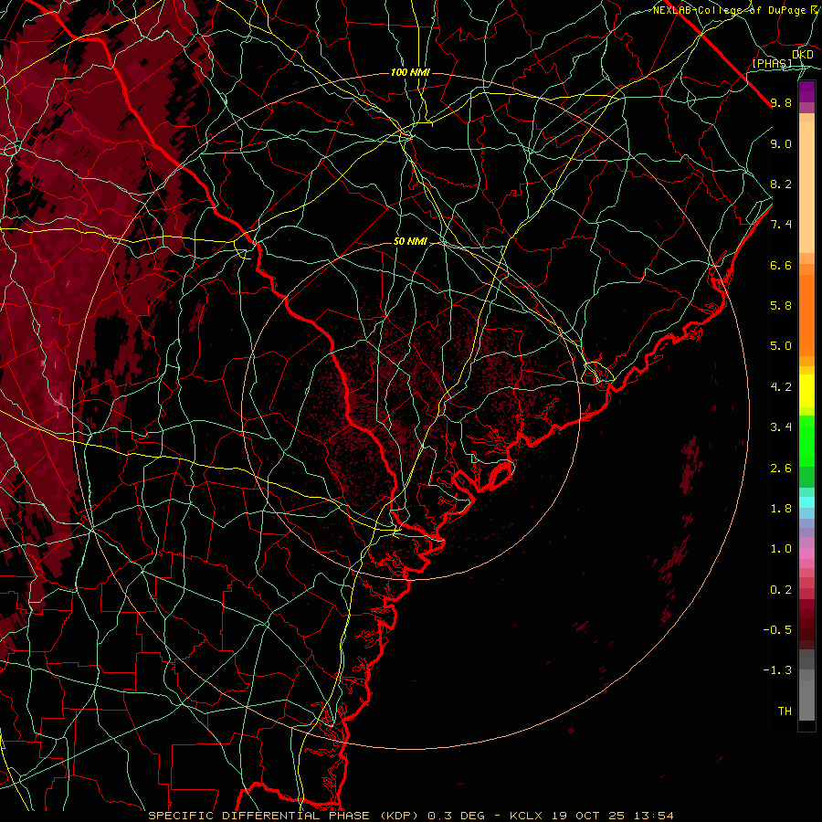Click the -0.5 value on the color scale
This screenshot has height=822, width=822.
[x=777, y=630]
